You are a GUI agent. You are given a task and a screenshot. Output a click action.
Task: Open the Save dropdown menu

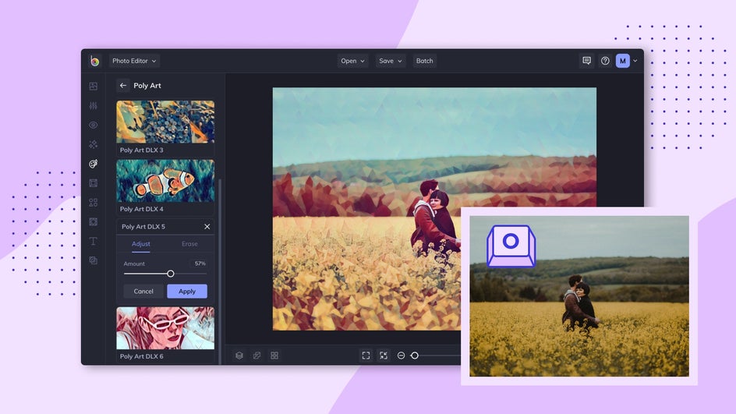390,61
